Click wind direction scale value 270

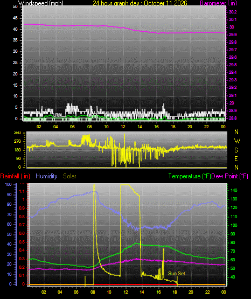click(x=17, y=142)
